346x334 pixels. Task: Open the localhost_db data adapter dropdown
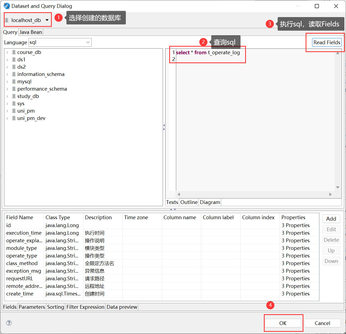click(47, 20)
